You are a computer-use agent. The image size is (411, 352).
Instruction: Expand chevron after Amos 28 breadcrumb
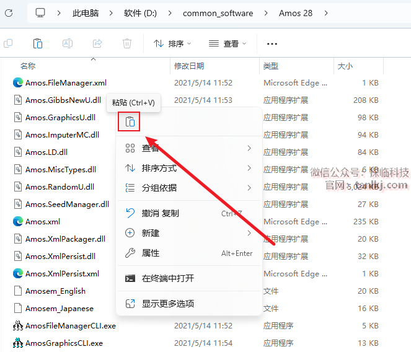pos(326,13)
